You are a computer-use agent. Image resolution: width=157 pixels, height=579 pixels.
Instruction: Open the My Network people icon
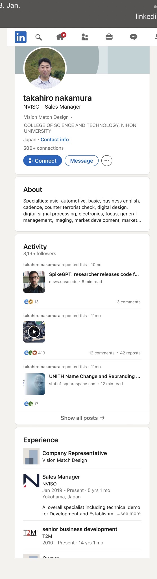tap(85, 37)
